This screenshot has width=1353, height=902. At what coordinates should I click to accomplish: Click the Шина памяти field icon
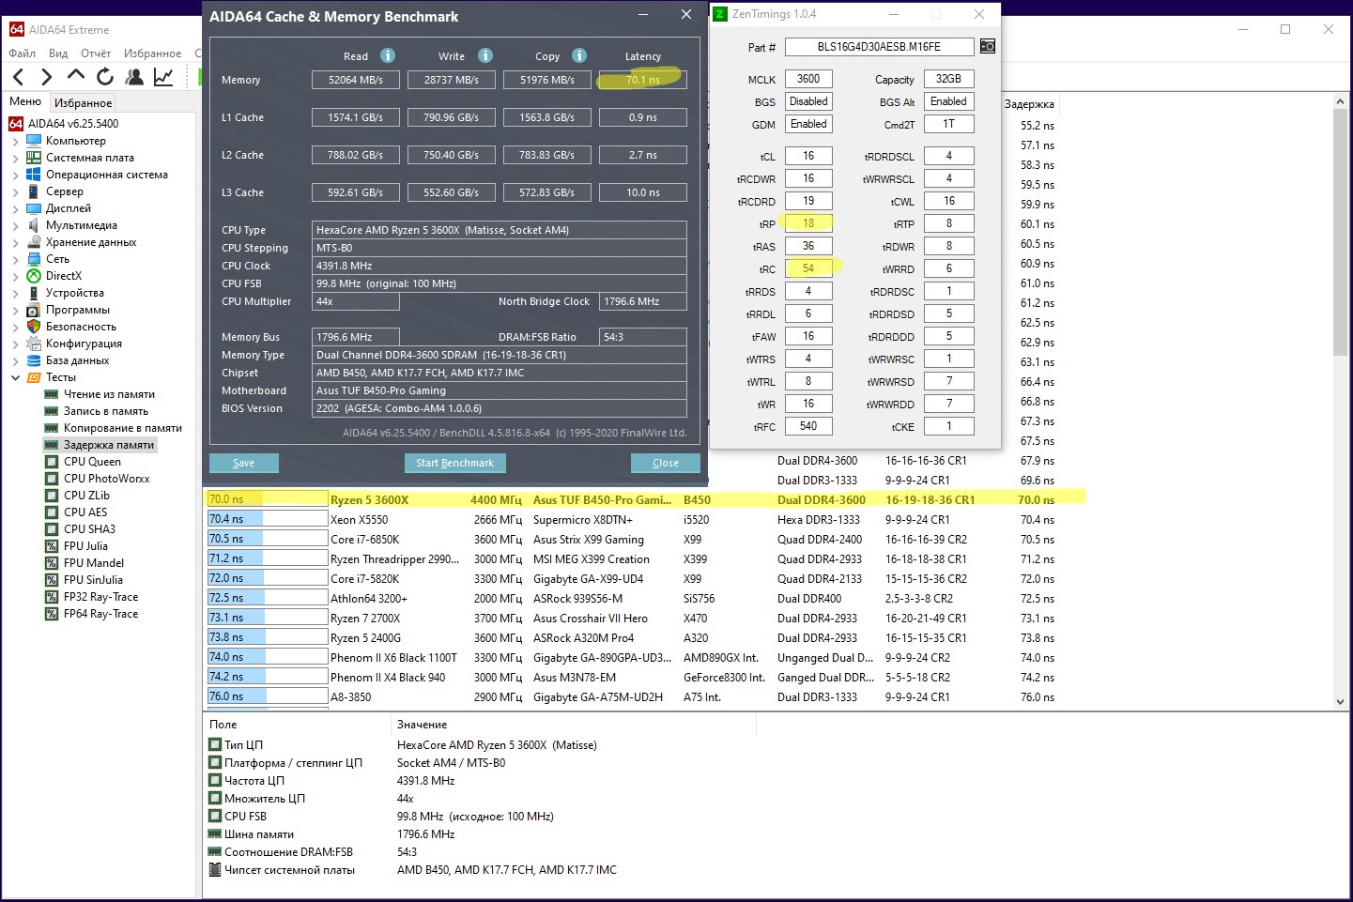click(215, 834)
